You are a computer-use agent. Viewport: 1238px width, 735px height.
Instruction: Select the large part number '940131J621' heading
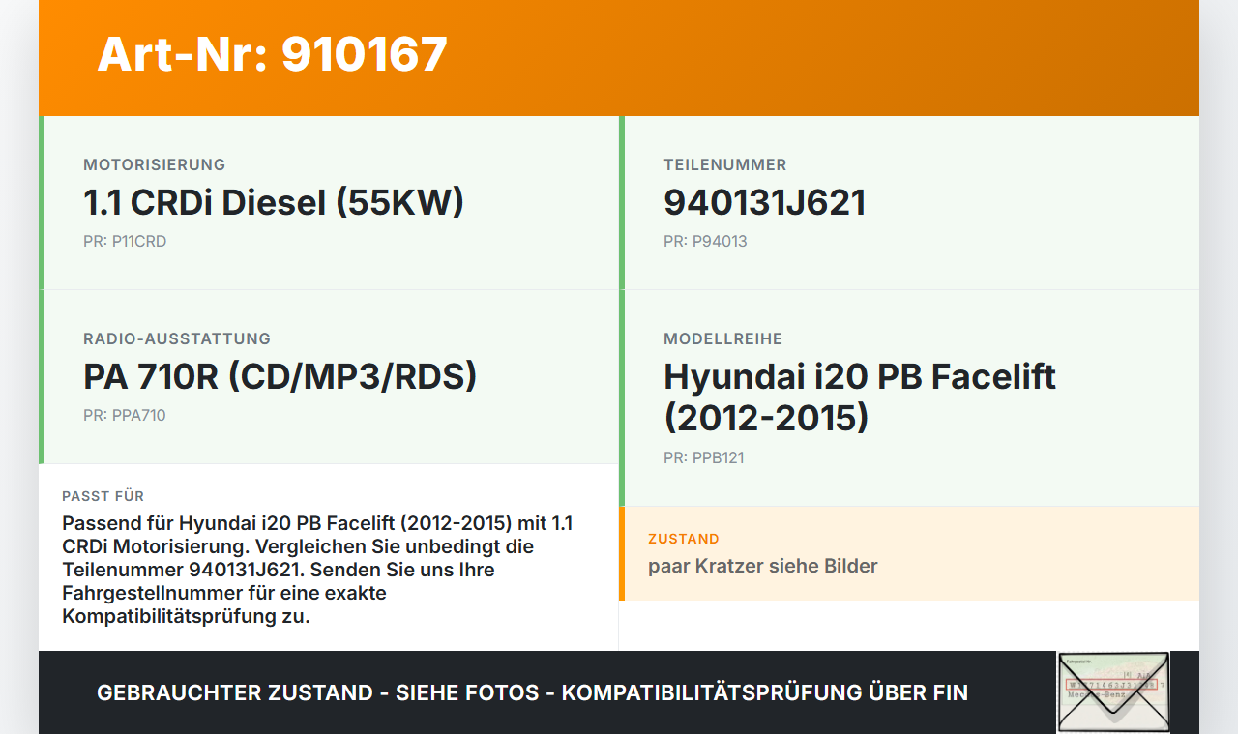coord(764,202)
